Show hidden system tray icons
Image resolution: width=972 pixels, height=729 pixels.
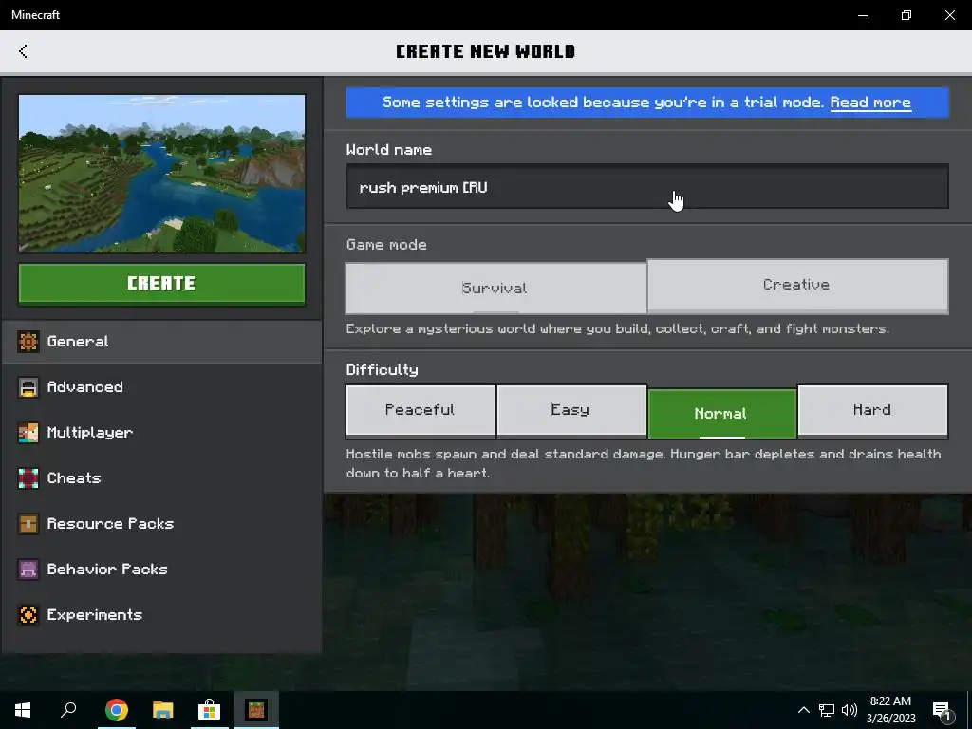pyautogui.click(x=803, y=710)
